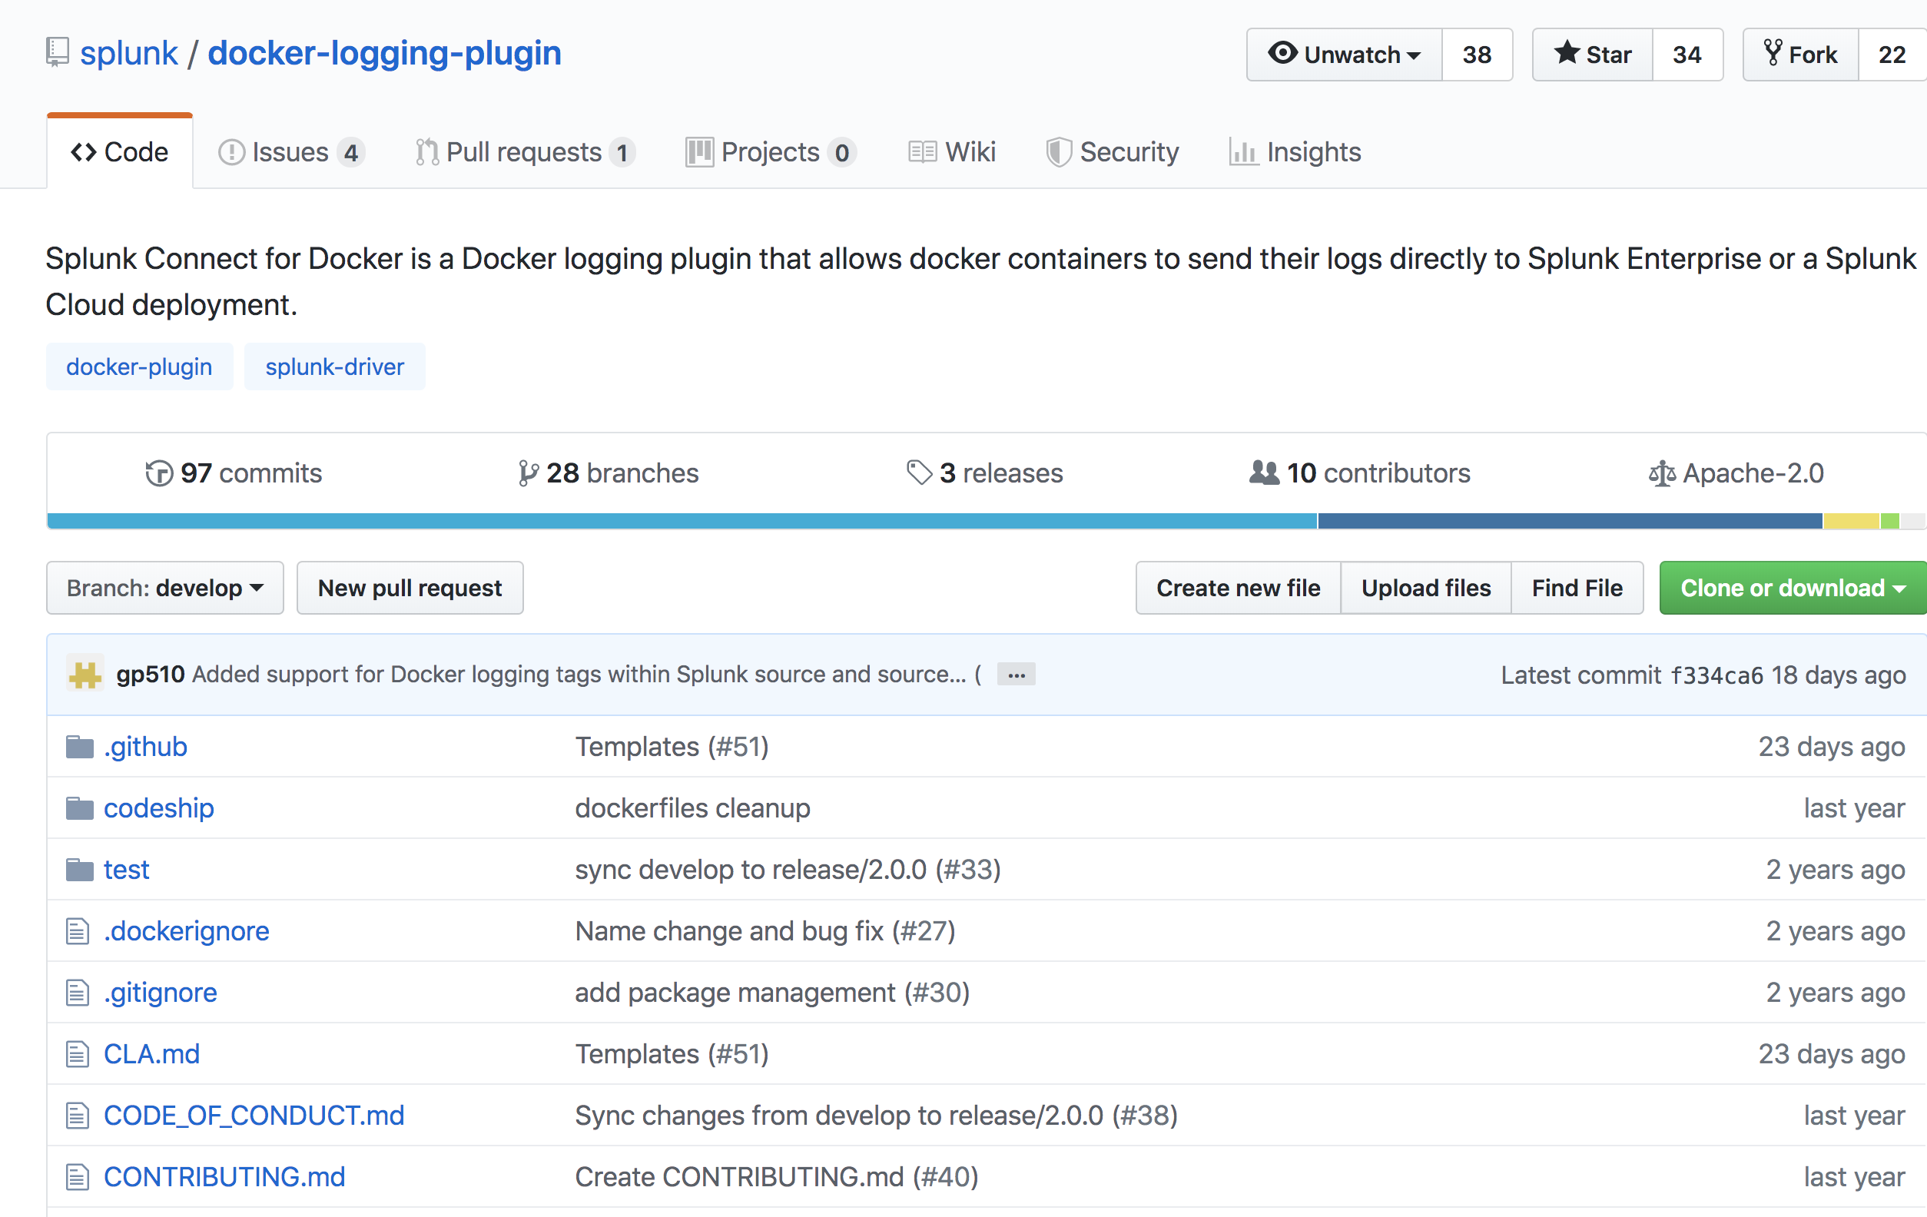Click the Upload files button
1927x1217 pixels.
pos(1426,588)
